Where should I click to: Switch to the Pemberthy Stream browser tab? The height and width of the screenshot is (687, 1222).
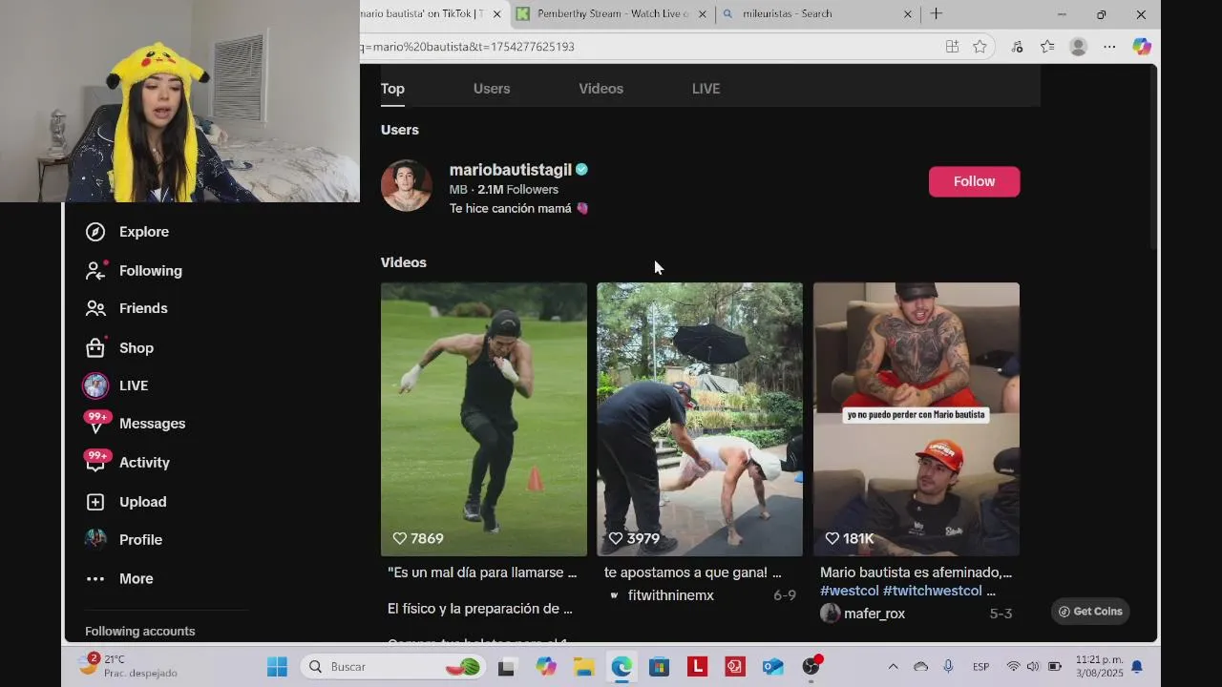611,13
